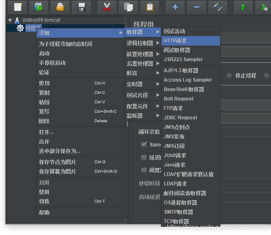This screenshot has height=235, width=271.
Task: Click the flask icon beside oldboy66-tomcat
Action: coord(17,20)
